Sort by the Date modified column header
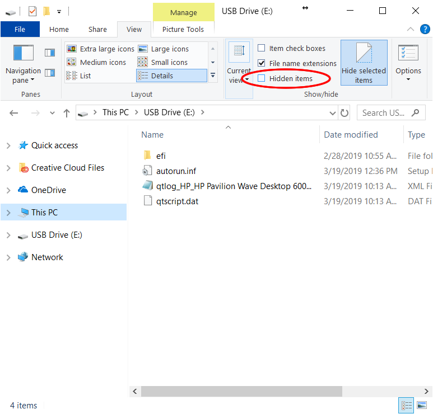 click(351, 135)
